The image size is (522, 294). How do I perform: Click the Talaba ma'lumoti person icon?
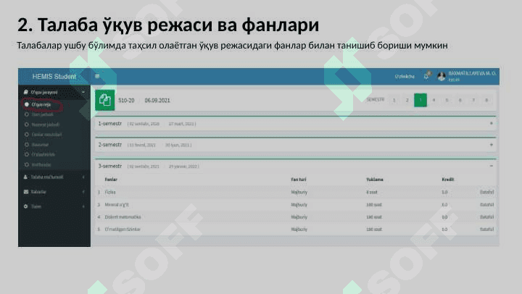point(25,177)
